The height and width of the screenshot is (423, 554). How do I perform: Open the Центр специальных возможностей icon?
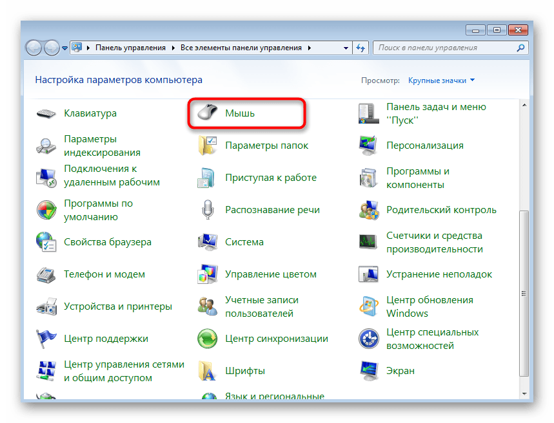(368, 339)
